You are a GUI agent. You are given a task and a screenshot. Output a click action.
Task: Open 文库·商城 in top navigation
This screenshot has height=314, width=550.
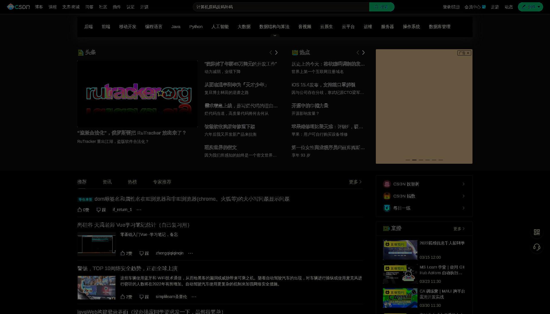pyautogui.click(x=71, y=7)
